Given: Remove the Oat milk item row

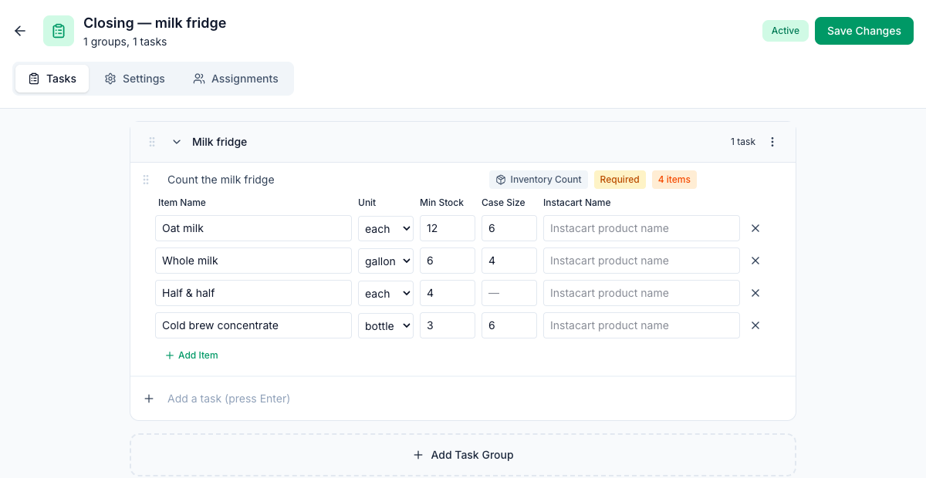Looking at the screenshot, I should (x=755, y=228).
